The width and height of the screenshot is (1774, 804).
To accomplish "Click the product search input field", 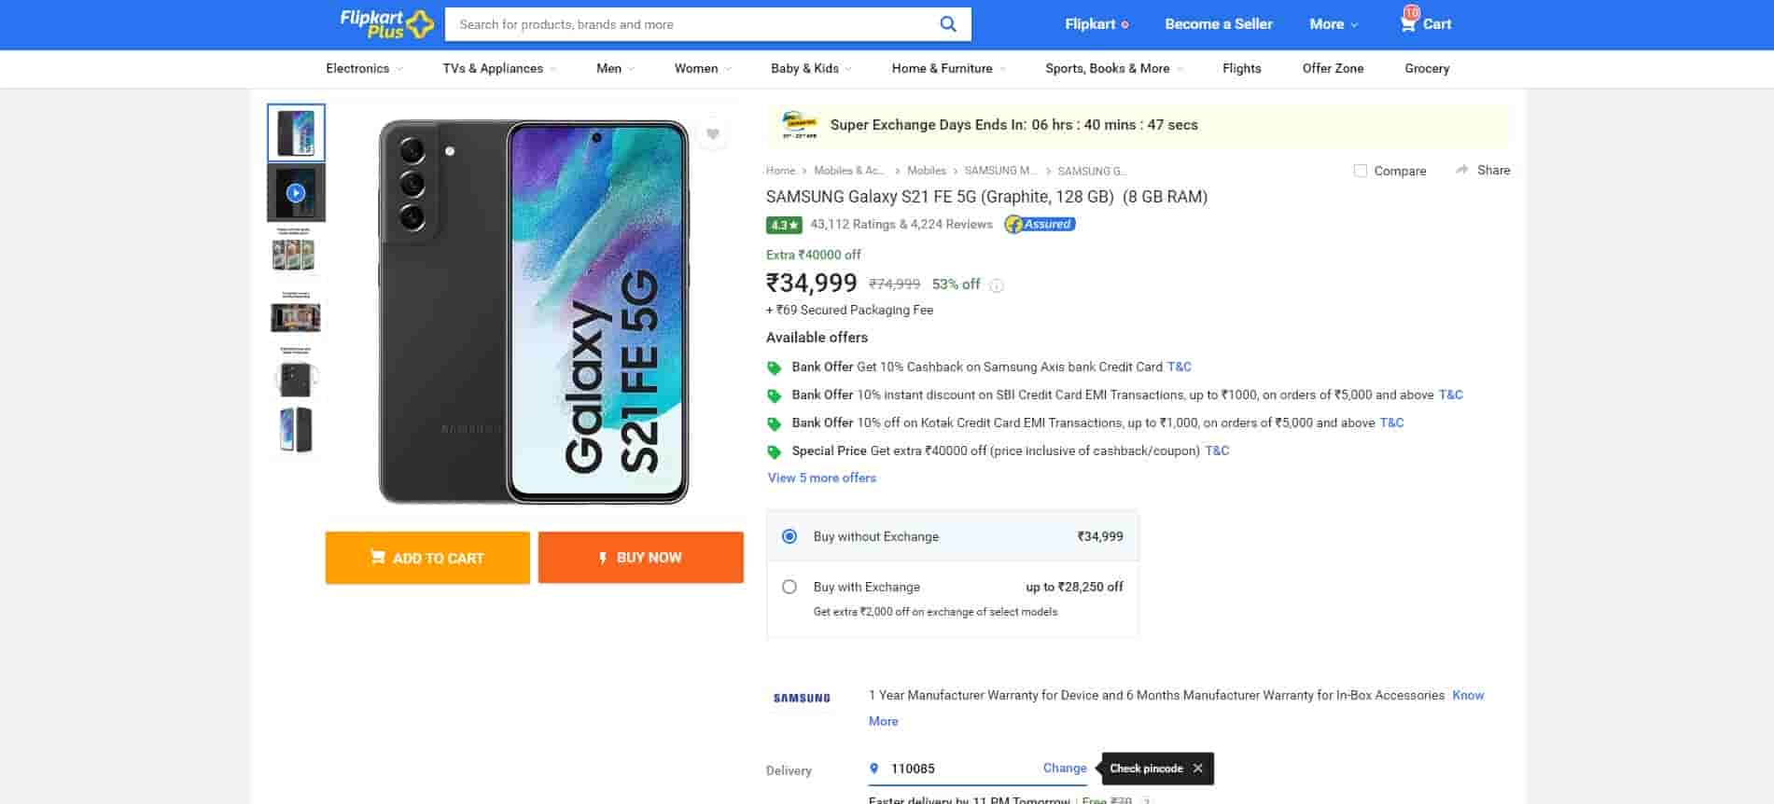I will [x=691, y=24].
